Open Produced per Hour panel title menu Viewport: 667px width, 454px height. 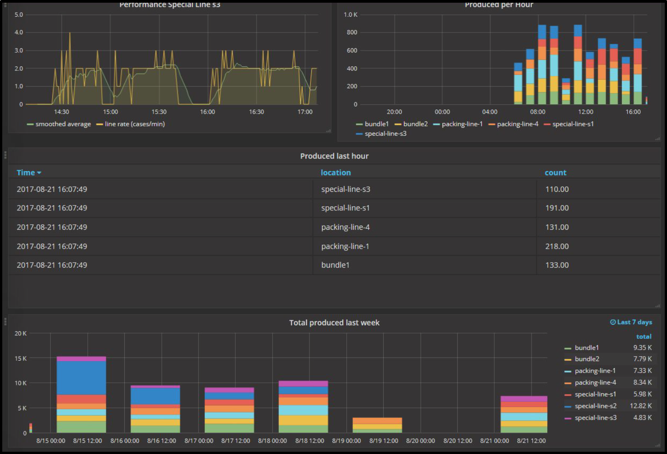point(499,5)
